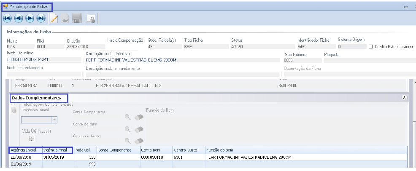Collapse the Dados Complementares section
This screenshot has height=171, width=416.
click(x=404, y=98)
